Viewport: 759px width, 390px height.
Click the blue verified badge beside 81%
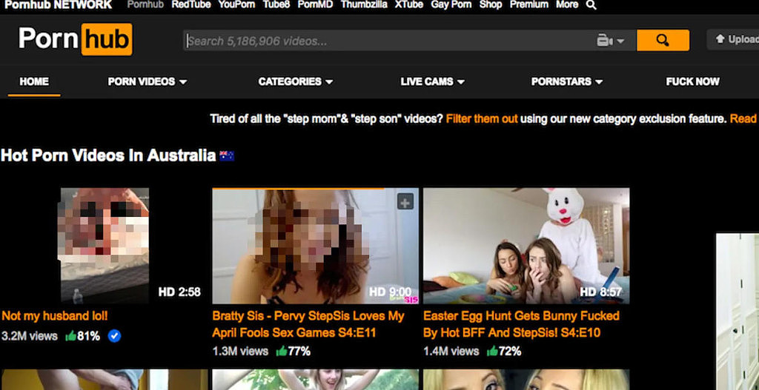tap(114, 336)
